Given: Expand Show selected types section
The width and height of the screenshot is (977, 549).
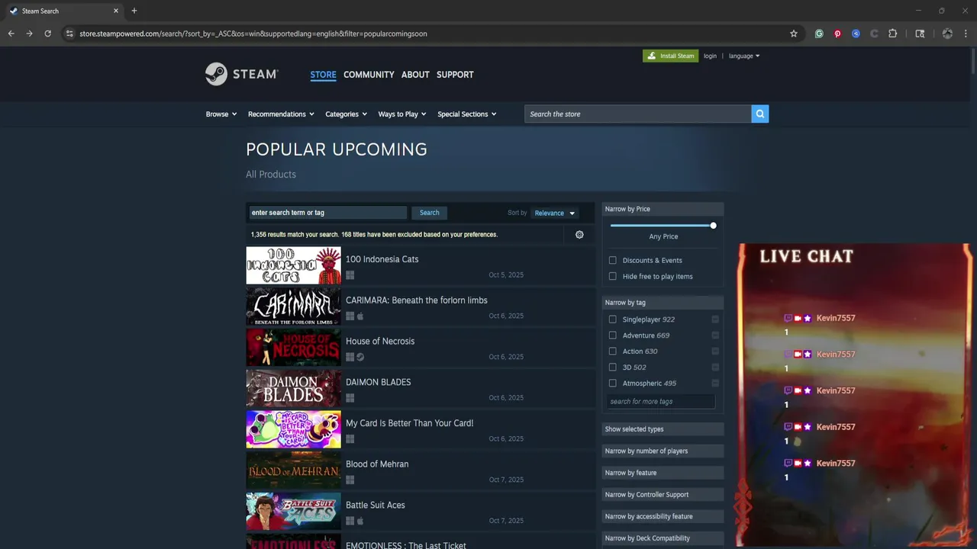Looking at the screenshot, I should click(x=663, y=429).
